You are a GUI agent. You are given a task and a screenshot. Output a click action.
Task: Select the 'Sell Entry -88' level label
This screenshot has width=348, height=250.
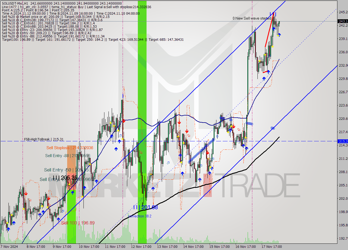pos(67,156)
